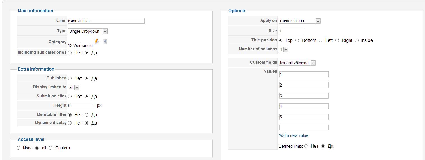Click the Height input field
Viewport: 425px width, 160px height.
click(81, 106)
